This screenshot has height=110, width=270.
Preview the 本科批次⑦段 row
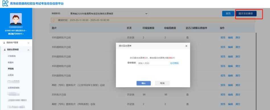click(223, 95)
